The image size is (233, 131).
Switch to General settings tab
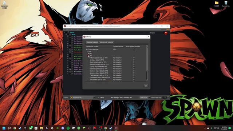[92, 42]
